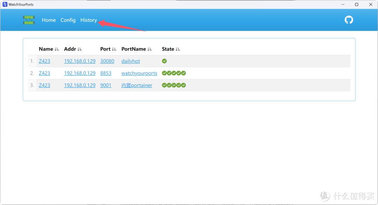Open the GitHub icon in header

pos(349,20)
